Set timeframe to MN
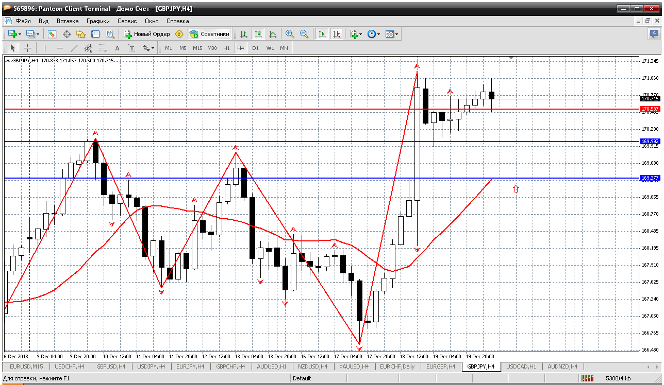664x385 pixels. pyautogui.click(x=284, y=48)
